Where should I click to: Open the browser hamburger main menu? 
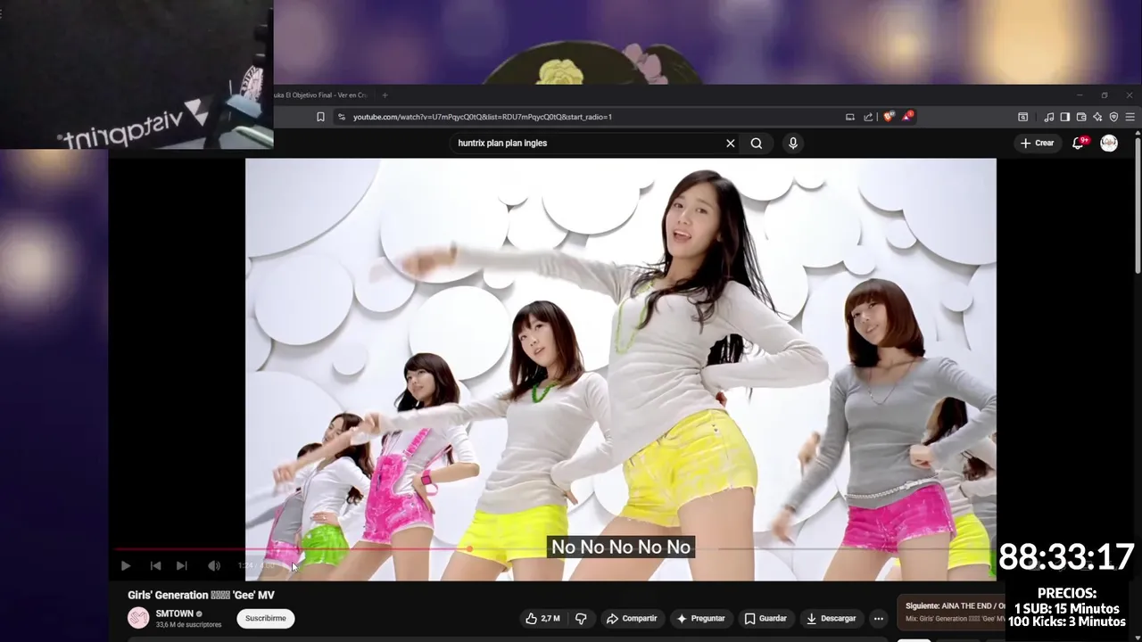(1130, 117)
